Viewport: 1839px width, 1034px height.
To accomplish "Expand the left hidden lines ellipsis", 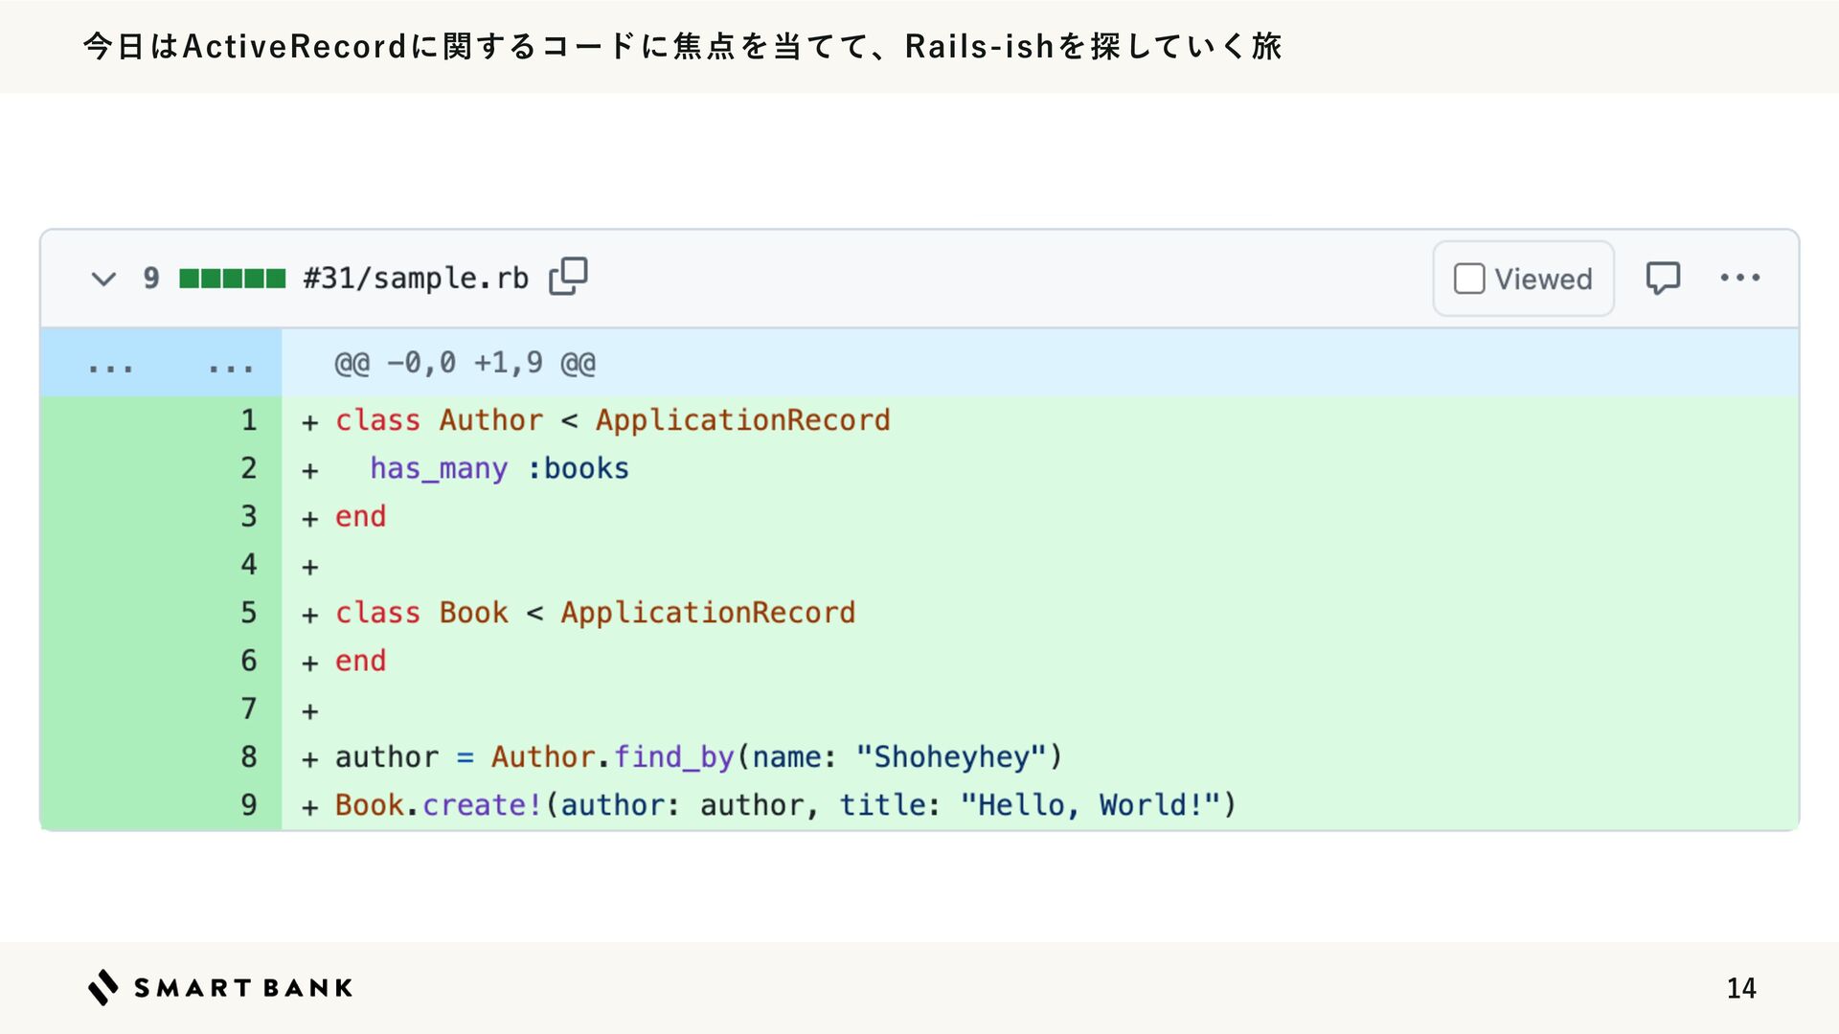I will coord(110,365).
